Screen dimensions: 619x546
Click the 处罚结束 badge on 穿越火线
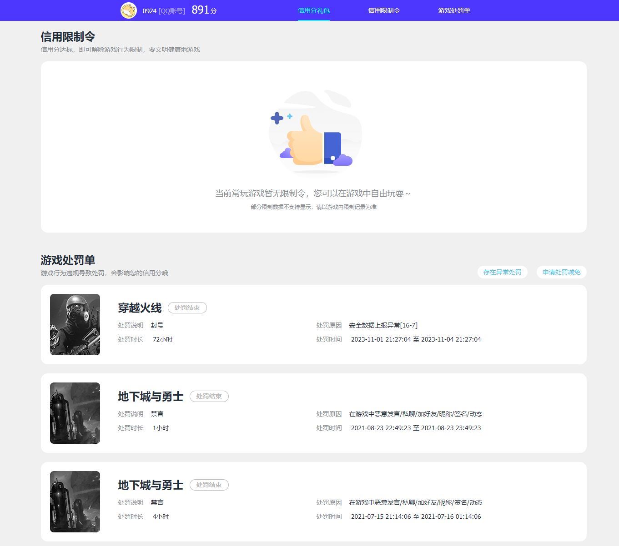tap(187, 308)
